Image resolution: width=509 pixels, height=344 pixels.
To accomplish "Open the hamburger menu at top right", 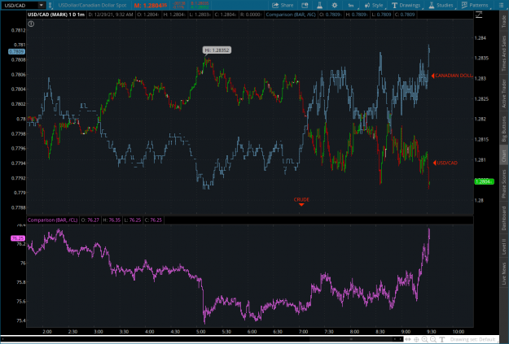I will pos(501,5).
